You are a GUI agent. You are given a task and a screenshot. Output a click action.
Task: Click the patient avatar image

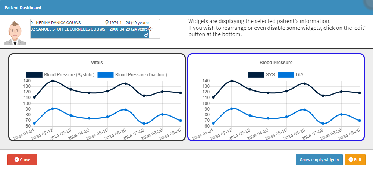(15, 33)
